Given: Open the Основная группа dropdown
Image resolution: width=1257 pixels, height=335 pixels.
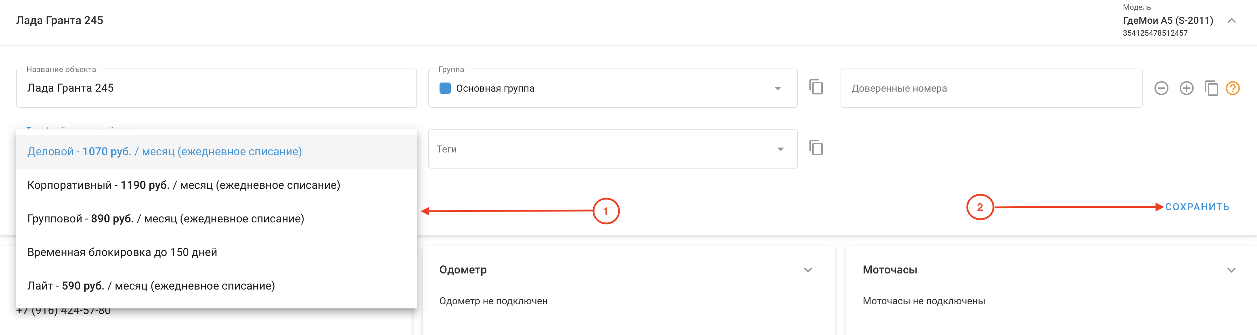Looking at the screenshot, I should tap(777, 88).
